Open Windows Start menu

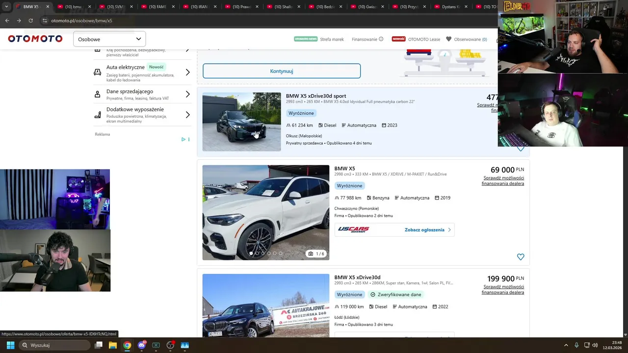[10, 345]
